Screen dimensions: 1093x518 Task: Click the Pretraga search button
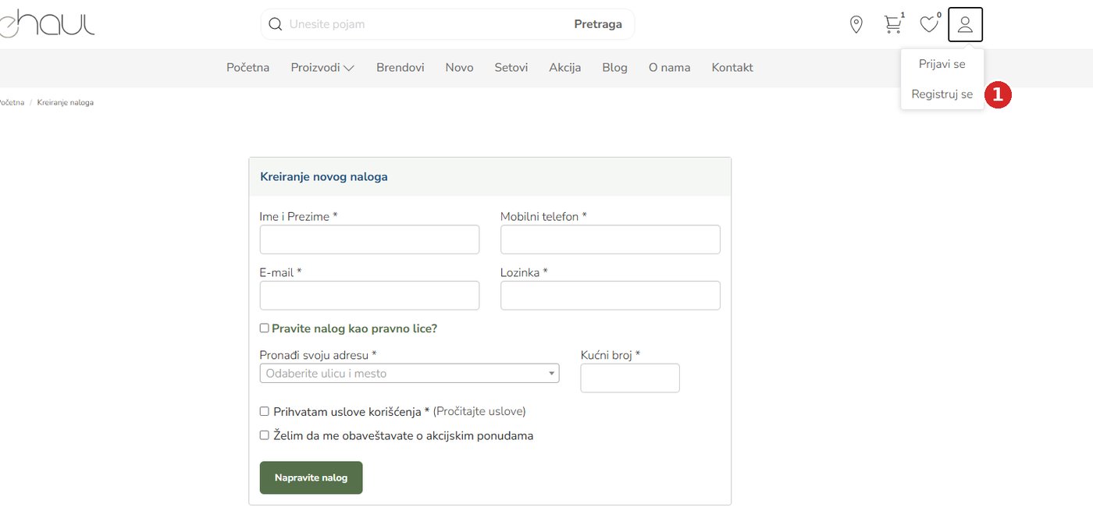[598, 24]
